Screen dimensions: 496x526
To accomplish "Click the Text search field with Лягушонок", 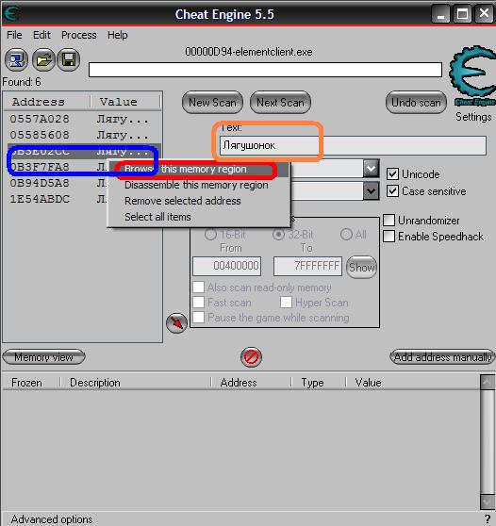I will pyautogui.click(x=353, y=145).
